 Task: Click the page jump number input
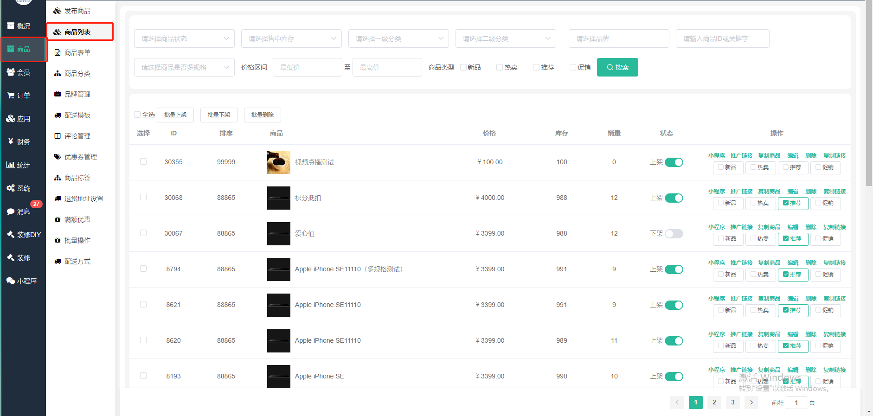click(796, 403)
